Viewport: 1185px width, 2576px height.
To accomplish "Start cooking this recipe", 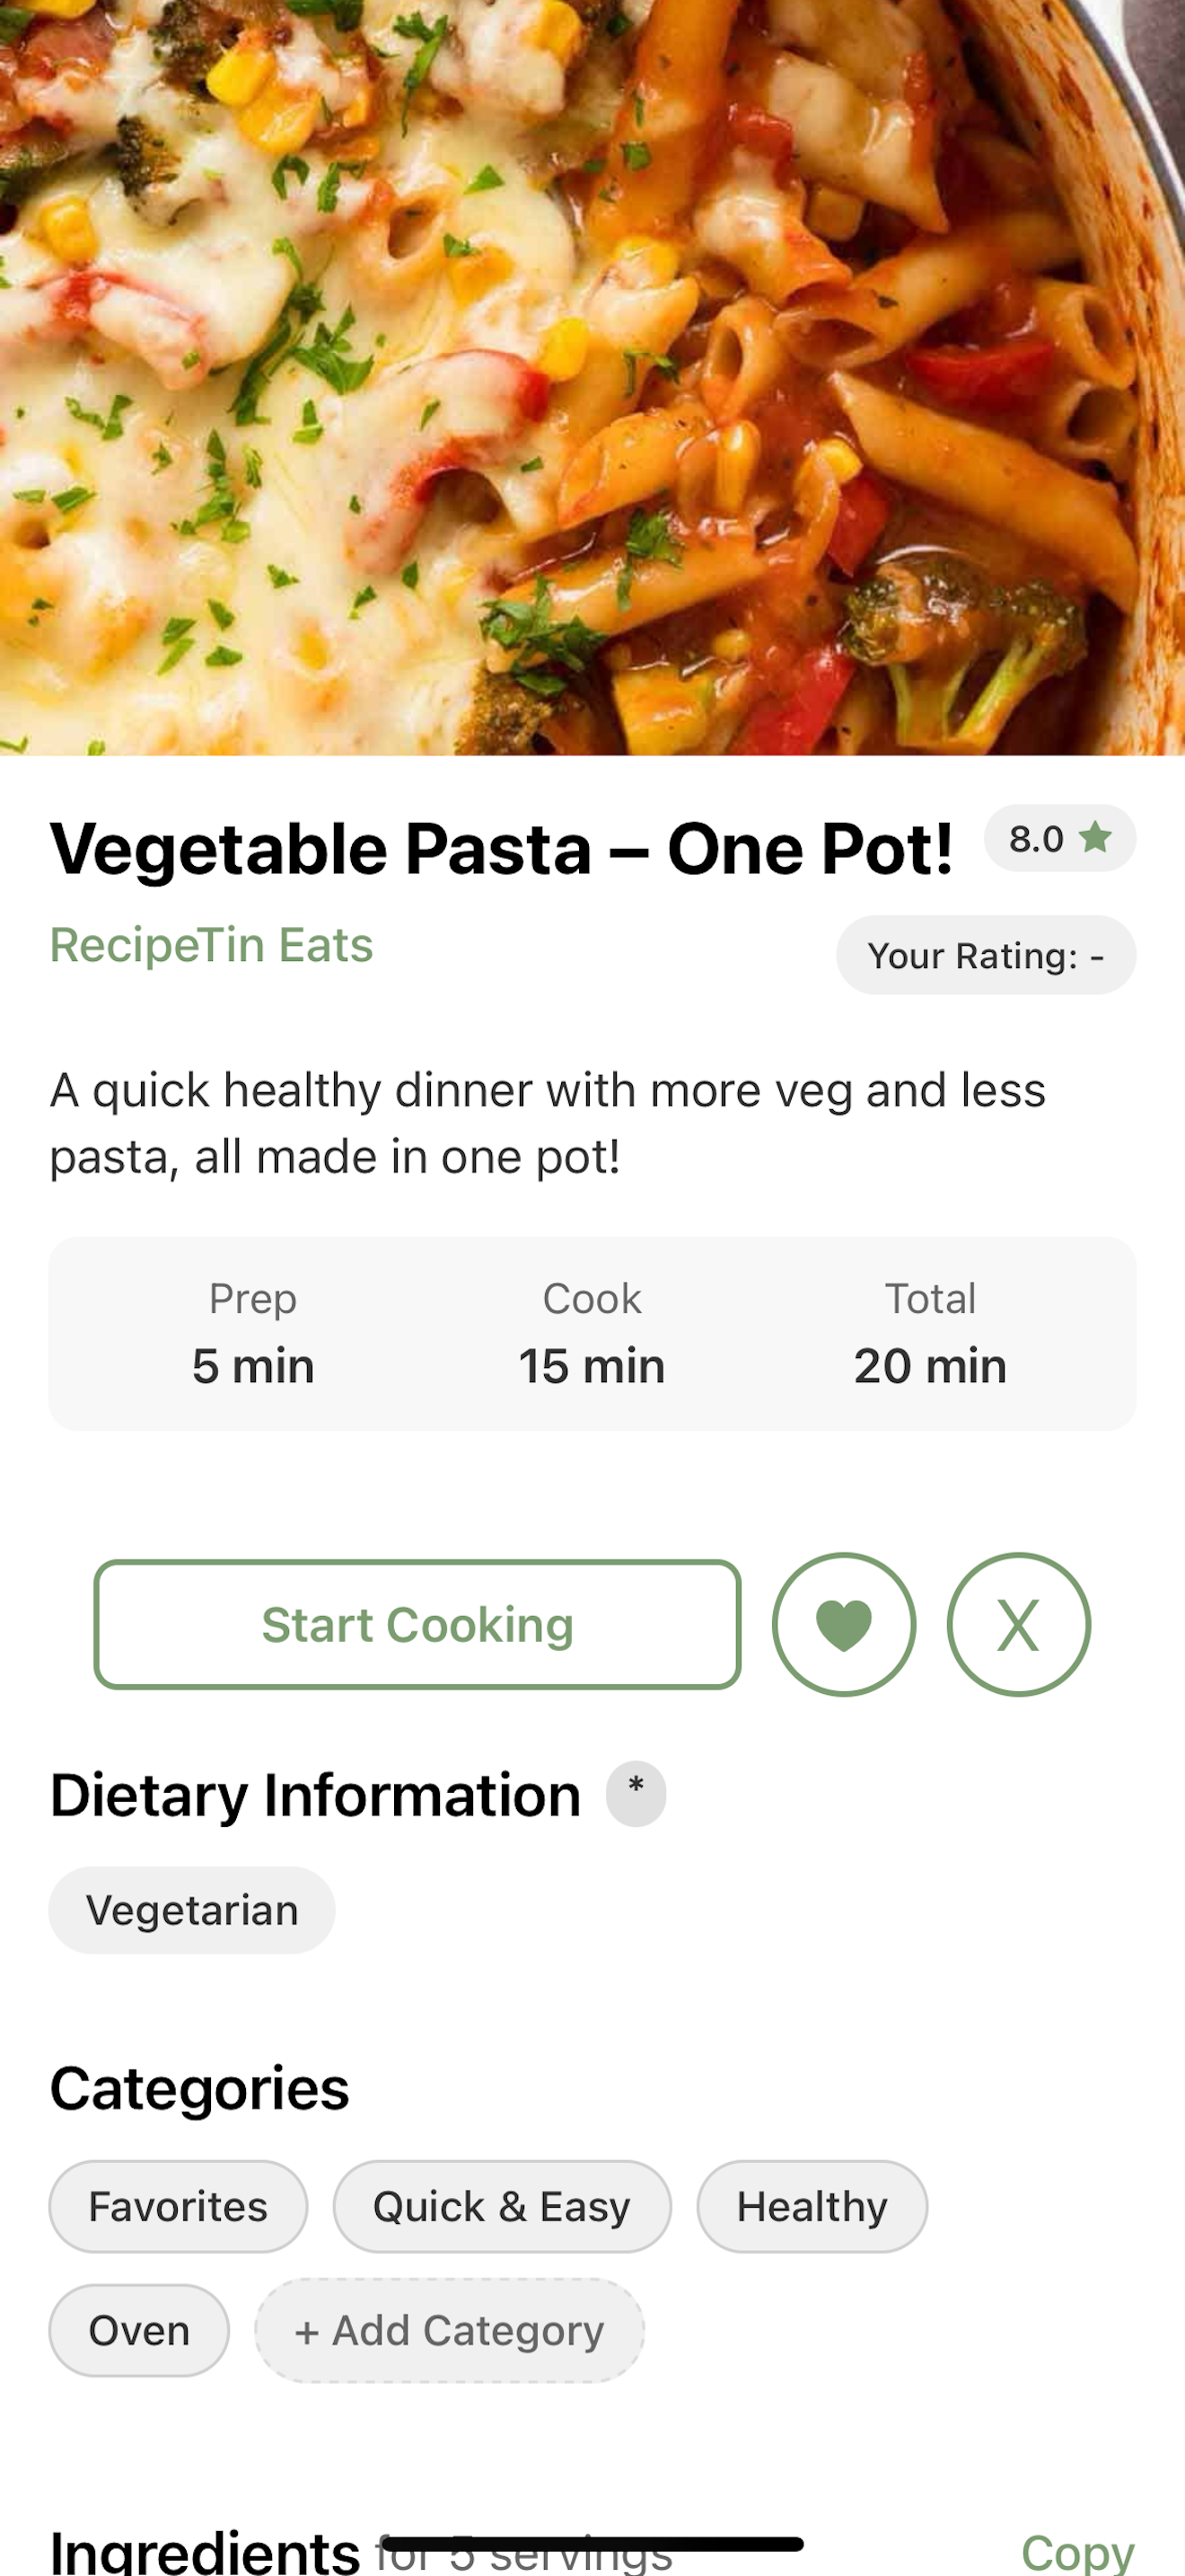I will coord(417,1624).
